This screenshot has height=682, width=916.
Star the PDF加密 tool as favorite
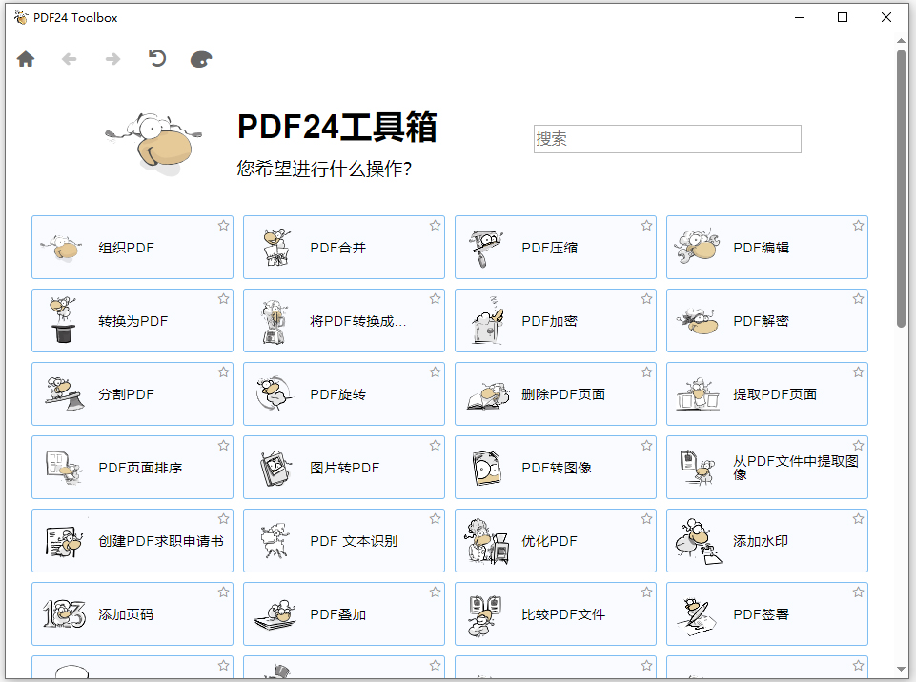click(x=646, y=298)
